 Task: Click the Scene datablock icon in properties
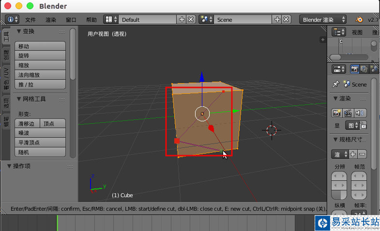click(x=347, y=84)
